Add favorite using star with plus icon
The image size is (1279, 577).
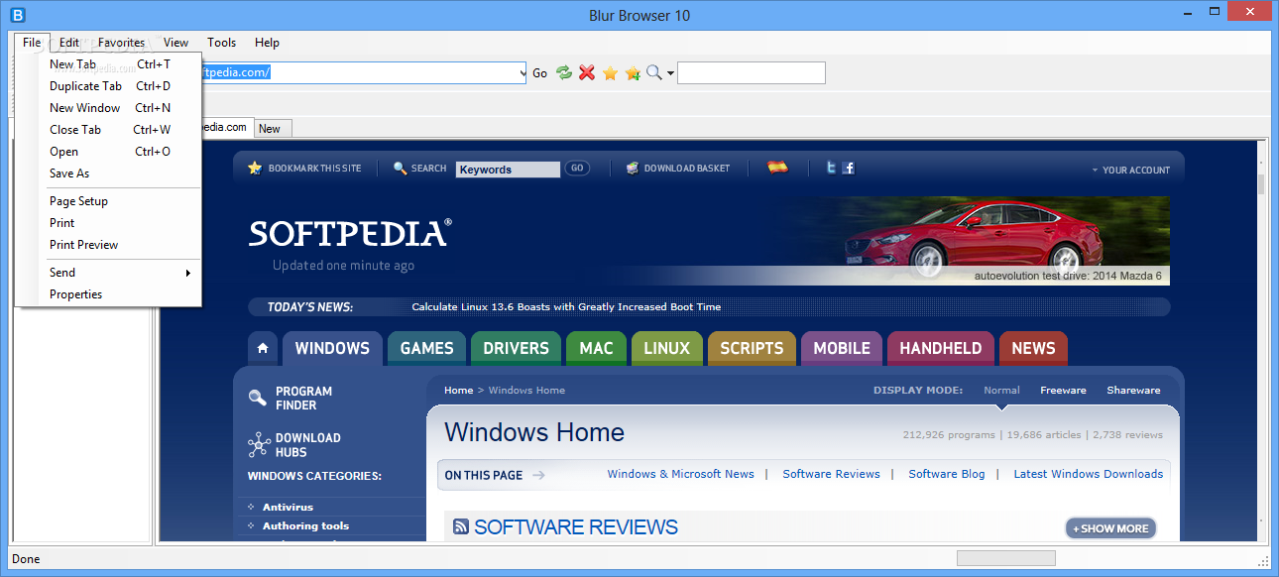(633, 72)
